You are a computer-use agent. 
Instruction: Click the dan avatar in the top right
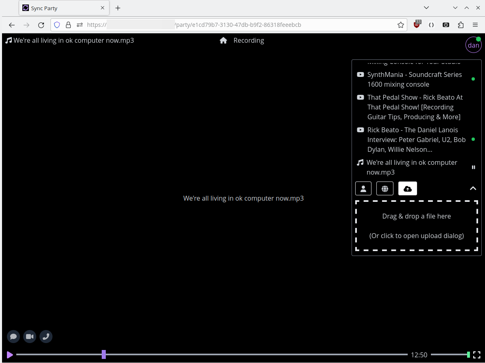473,45
